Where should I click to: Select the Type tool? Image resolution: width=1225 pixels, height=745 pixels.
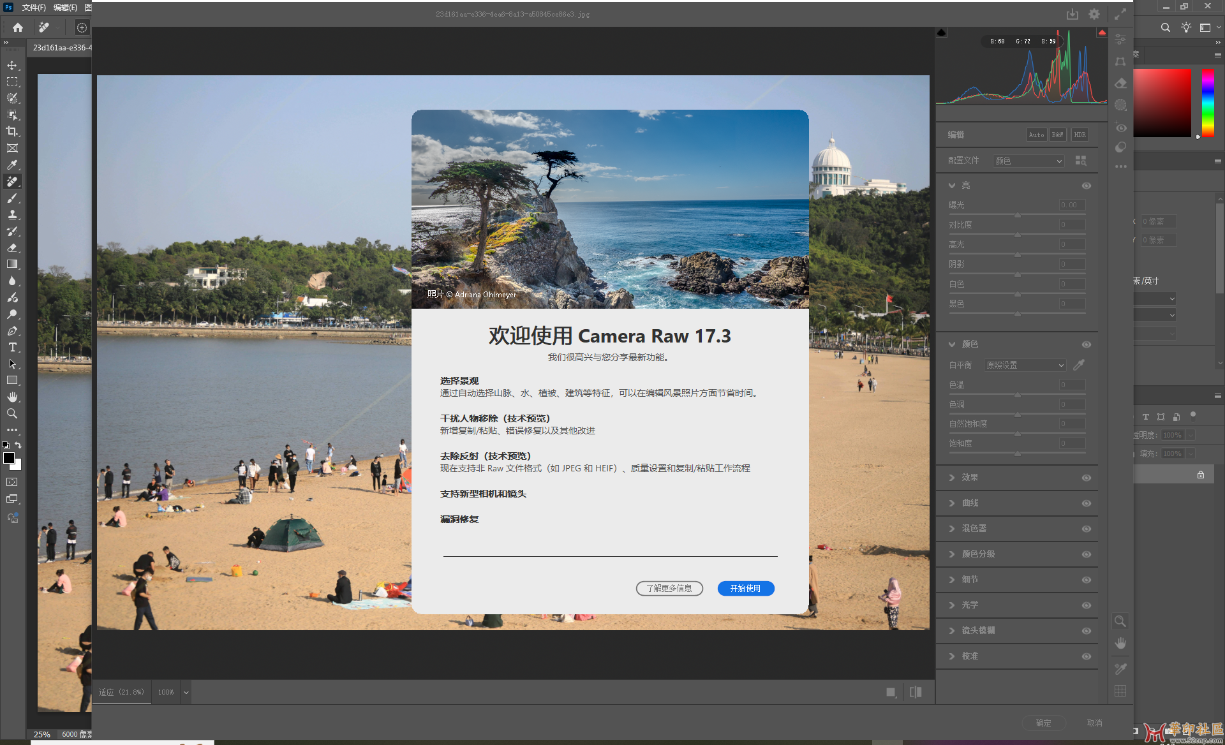coord(12,347)
